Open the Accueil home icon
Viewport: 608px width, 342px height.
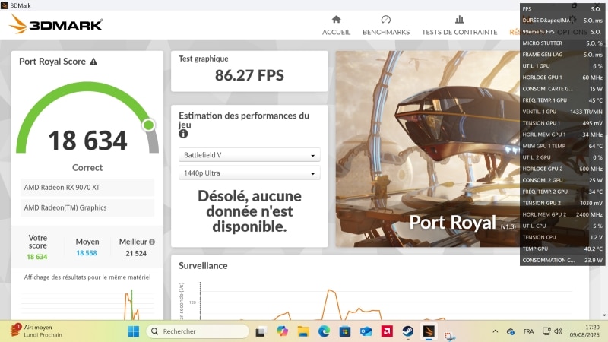pyautogui.click(x=336, y=20)
